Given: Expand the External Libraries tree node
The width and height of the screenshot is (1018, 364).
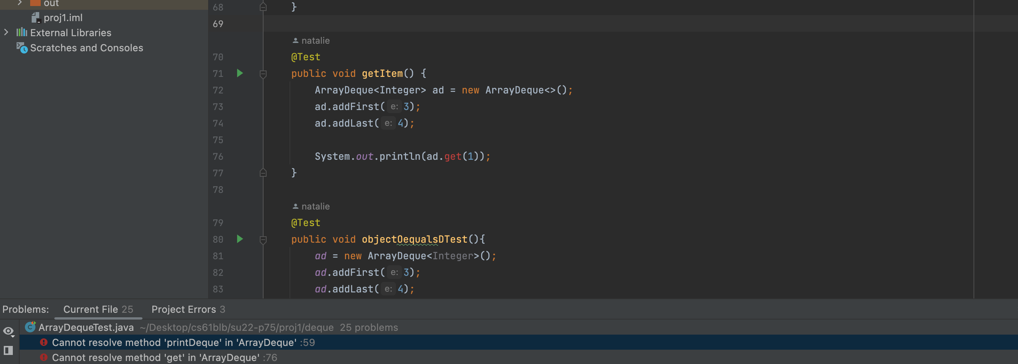Looking at the screenshot, I should [x=6, y=32].
